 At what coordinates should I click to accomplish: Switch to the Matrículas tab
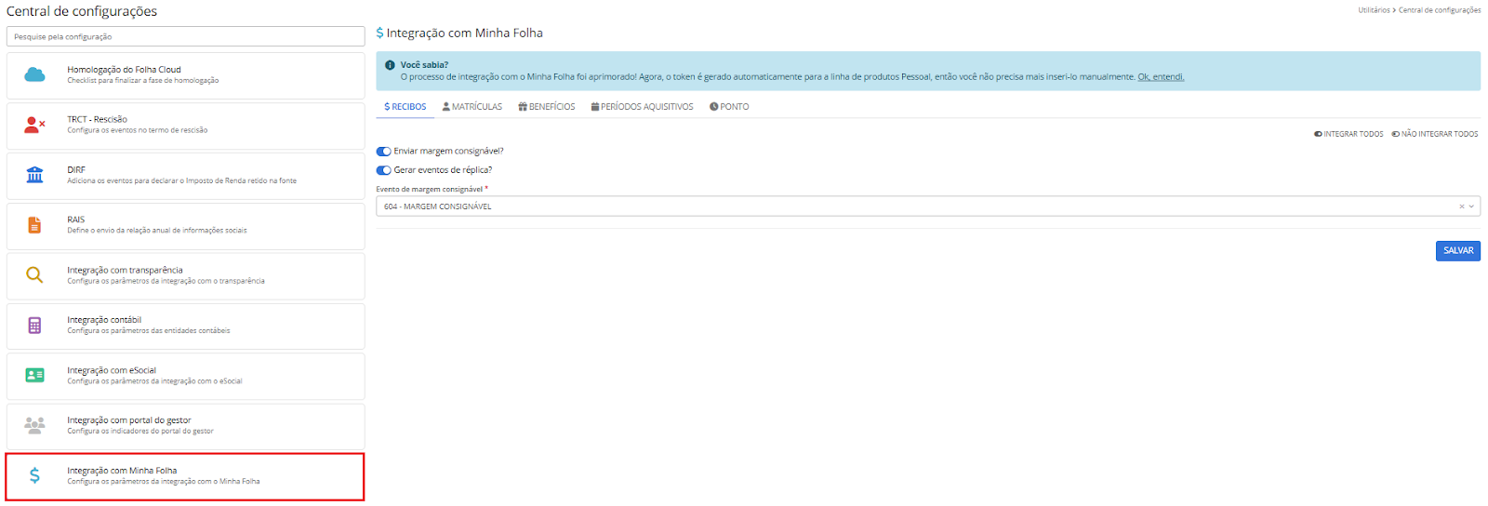point(472,107)
